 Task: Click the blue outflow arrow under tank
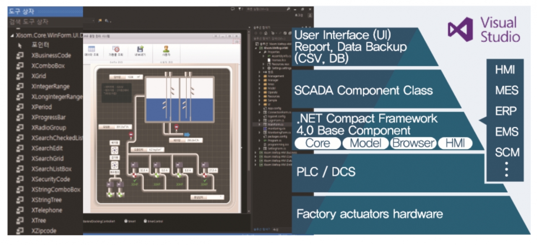pyautogui.click(x=187, y=135)
